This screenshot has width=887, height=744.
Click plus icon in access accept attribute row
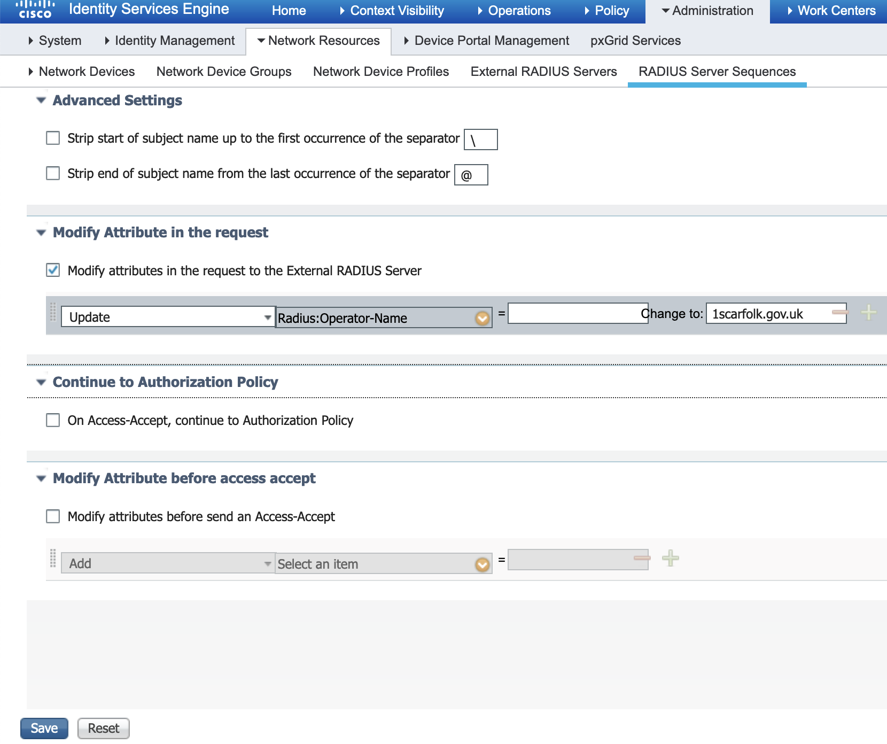pos(670,559)
